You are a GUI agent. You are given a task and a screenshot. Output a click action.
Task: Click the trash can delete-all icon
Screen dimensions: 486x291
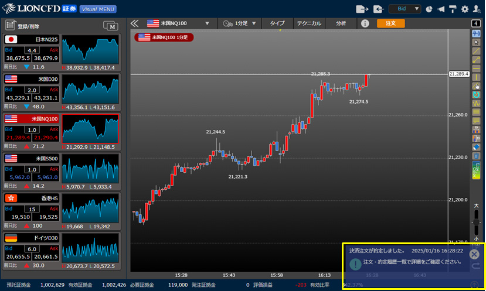[x=476, y=155]
